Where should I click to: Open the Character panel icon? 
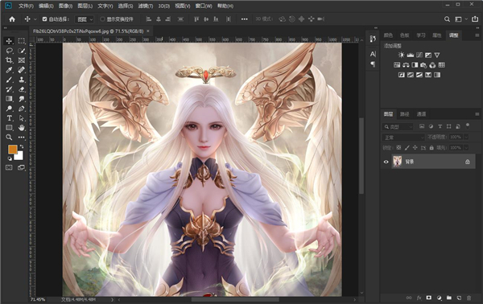pos(373,54)
